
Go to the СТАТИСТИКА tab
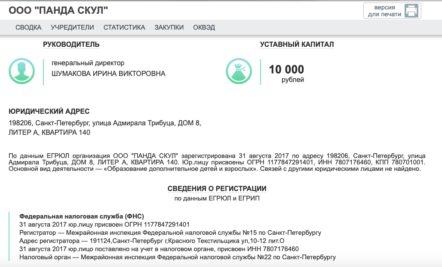(x=124, y=27)
